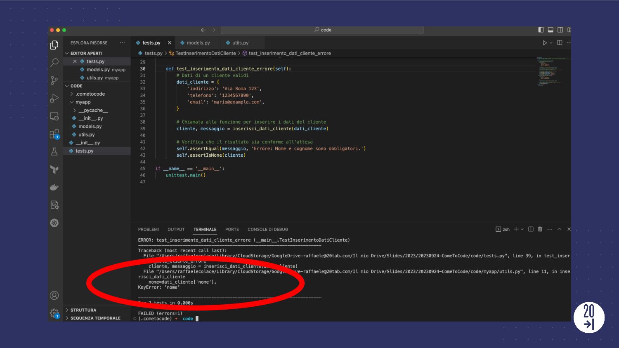Open the PORTE panel tab
Viewport: 619px width, 348px height.
(232, 229)
